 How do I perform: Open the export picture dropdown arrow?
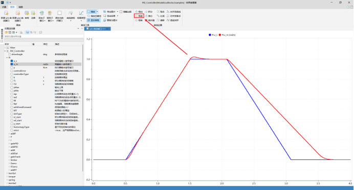(x=118, y=12)
